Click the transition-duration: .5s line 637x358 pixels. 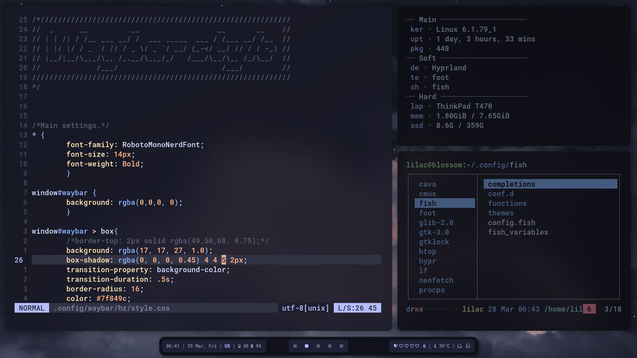pos(120,279)
